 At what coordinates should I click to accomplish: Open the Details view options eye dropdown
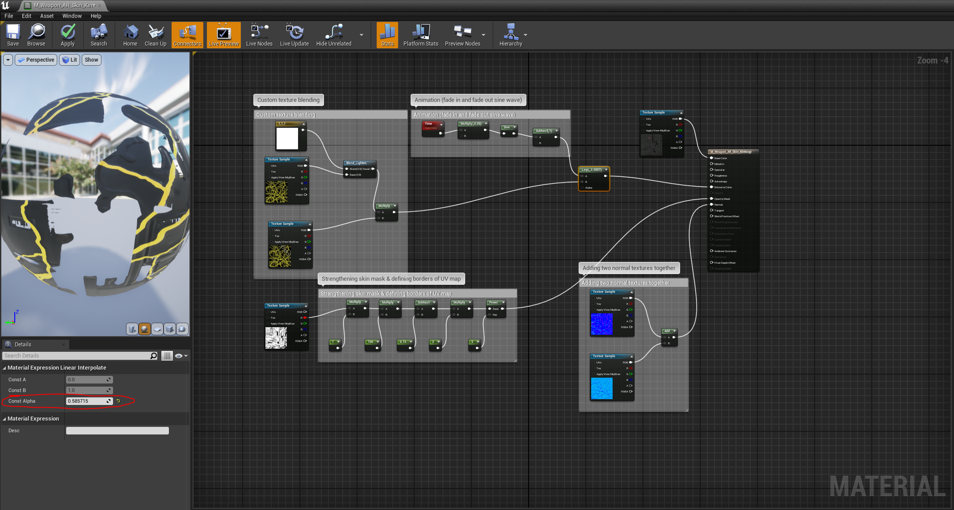(x=181, y=356)
